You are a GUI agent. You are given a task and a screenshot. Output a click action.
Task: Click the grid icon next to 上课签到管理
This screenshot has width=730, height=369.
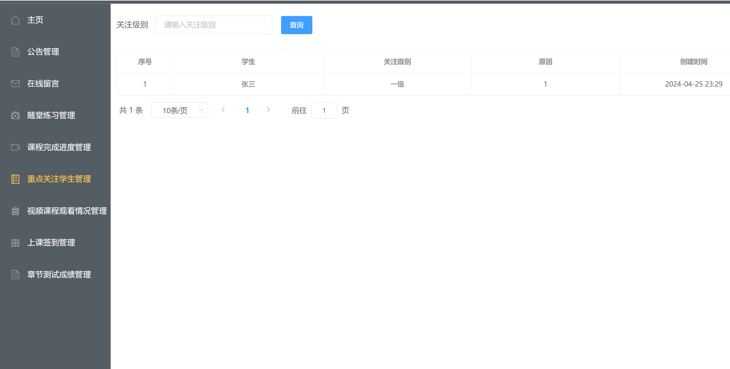pyautogui.click(x=15, y=243)
